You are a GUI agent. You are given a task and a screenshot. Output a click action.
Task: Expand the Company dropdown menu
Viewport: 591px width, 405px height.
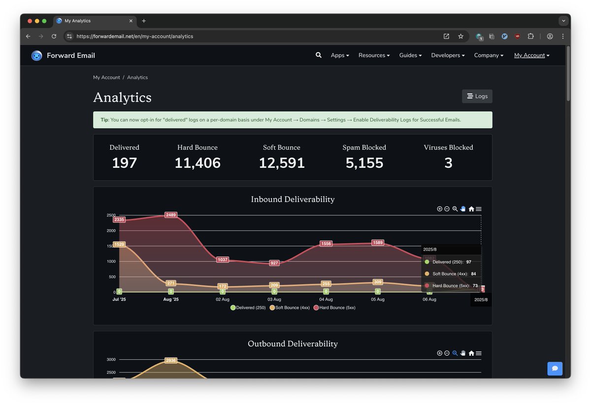(489, 55)
